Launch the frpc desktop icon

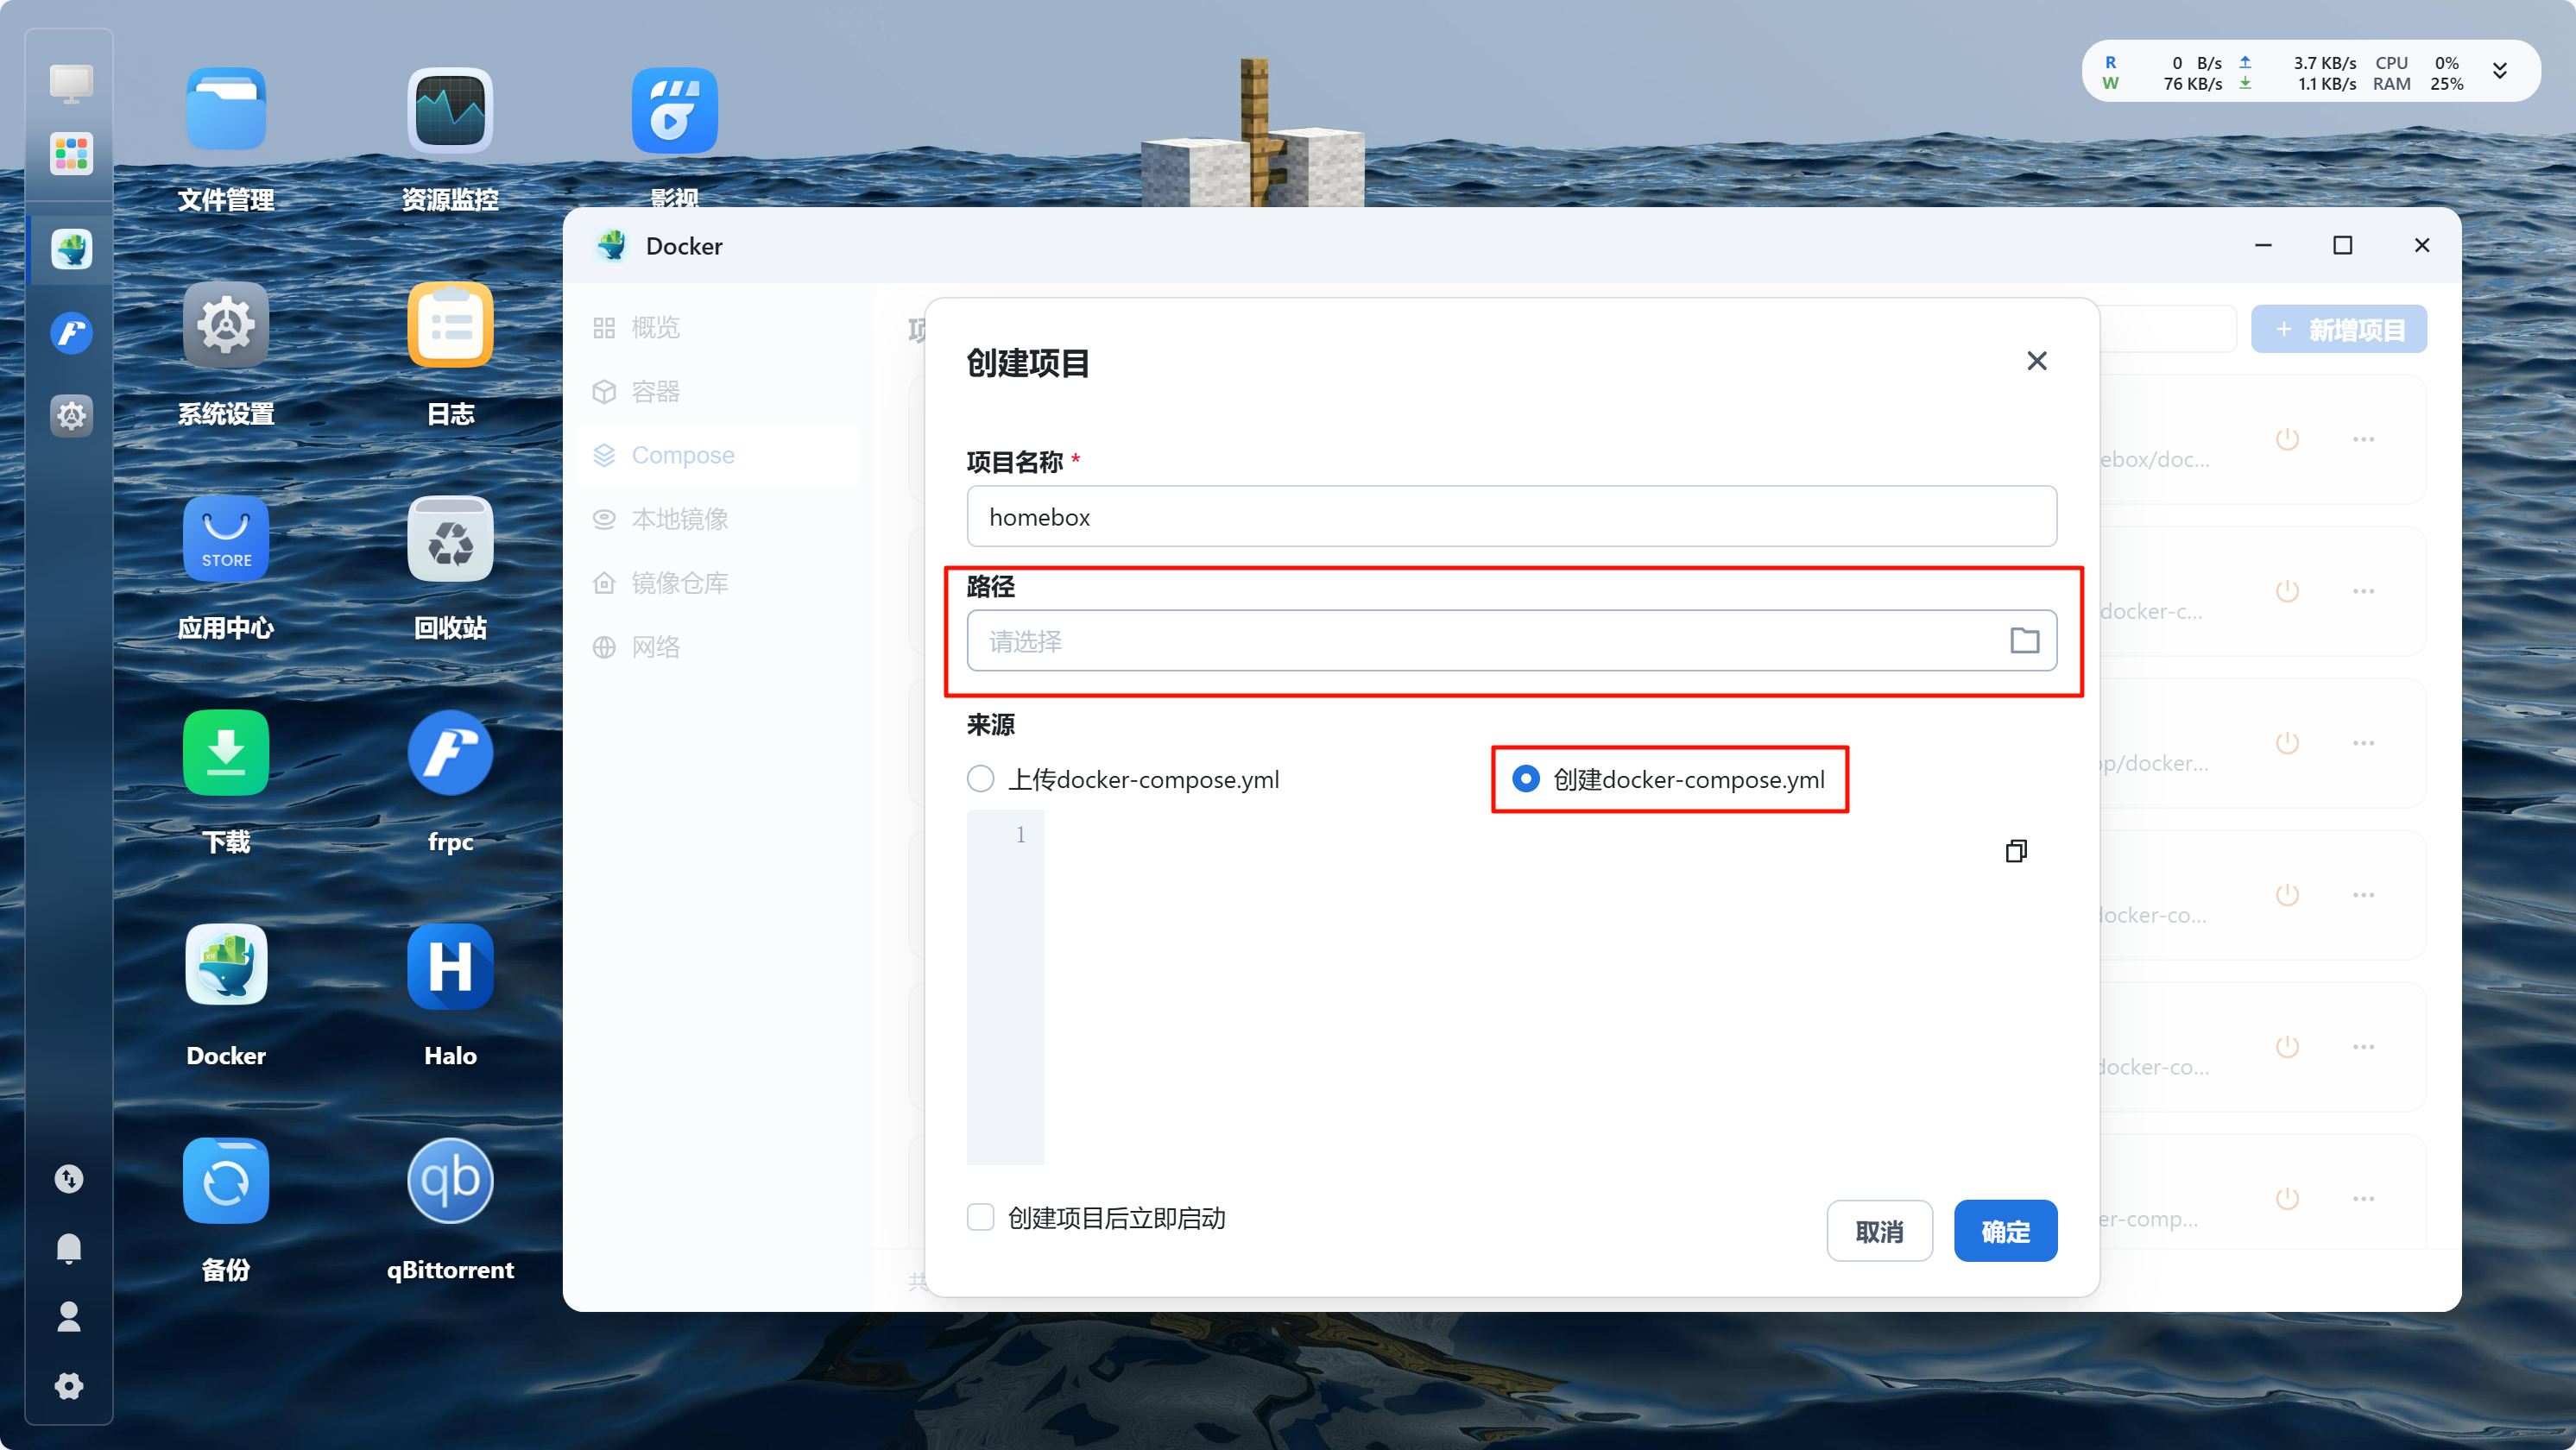tap(450, 752)
